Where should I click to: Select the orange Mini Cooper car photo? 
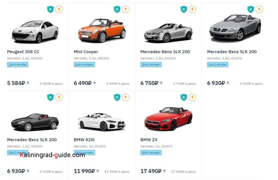coord(102,30)
